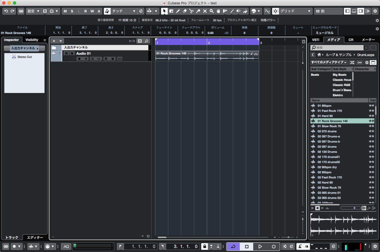
Task: Click the add track plus button
Action: (54, 41)
